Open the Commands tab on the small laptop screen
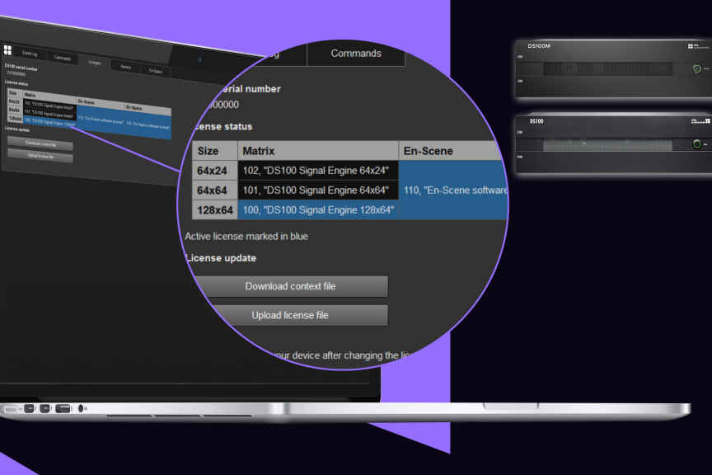712x475 pixels. point(62,58)
